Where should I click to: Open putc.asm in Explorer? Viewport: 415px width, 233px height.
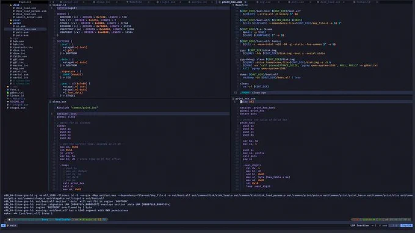(x=22, y=32)
